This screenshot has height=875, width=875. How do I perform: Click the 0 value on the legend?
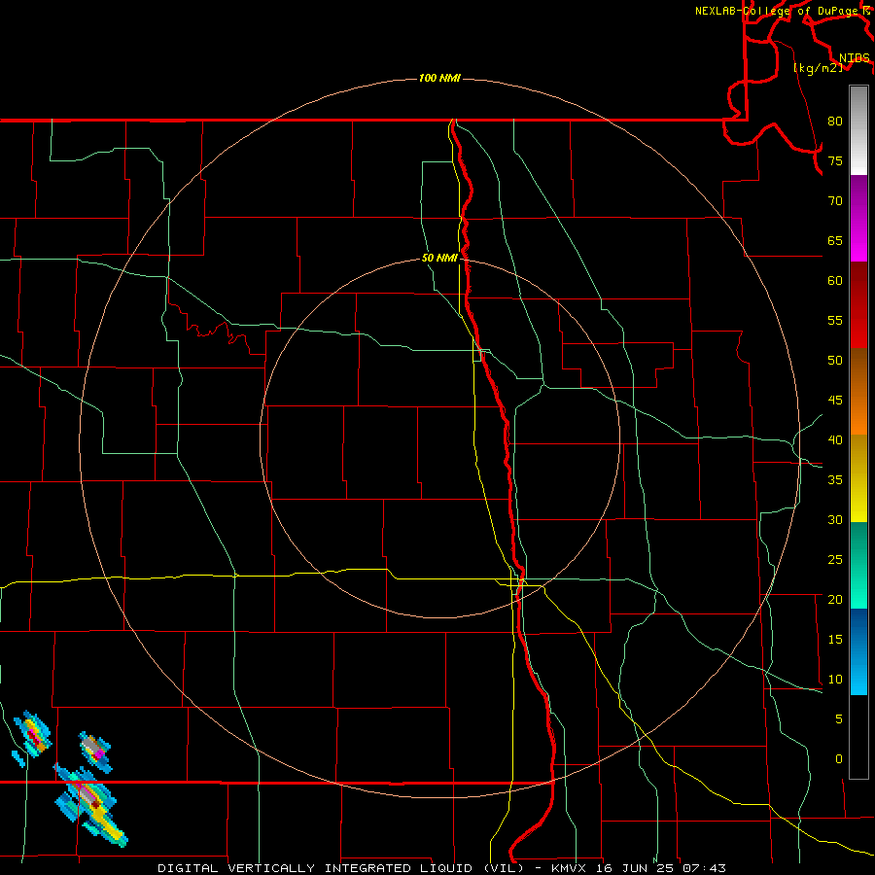pyautogui.click(x=839, y=759)
